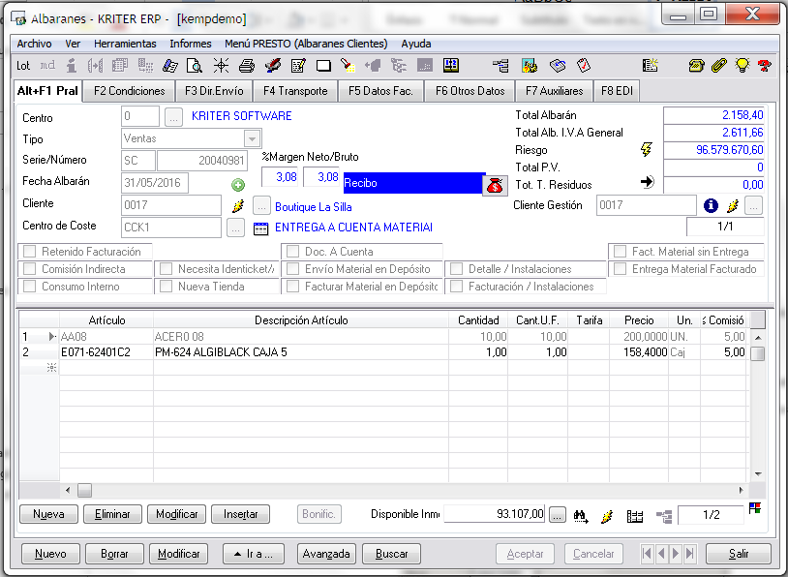788x577 pixels.
Task: Click the Eliminar line button
Action: (x=112, y=514)
